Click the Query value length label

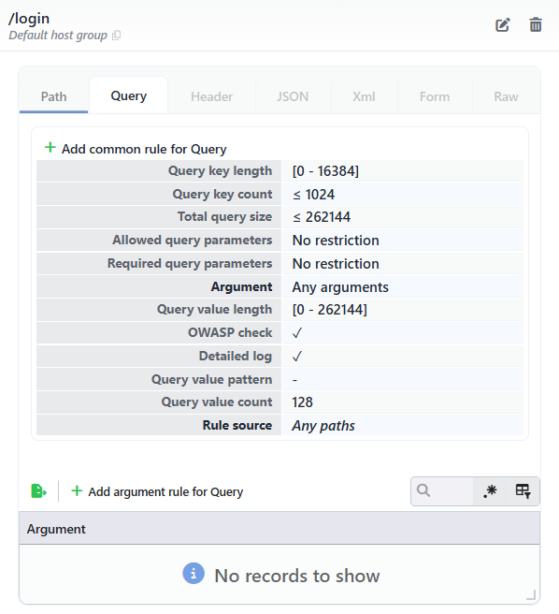click(214, 310)
